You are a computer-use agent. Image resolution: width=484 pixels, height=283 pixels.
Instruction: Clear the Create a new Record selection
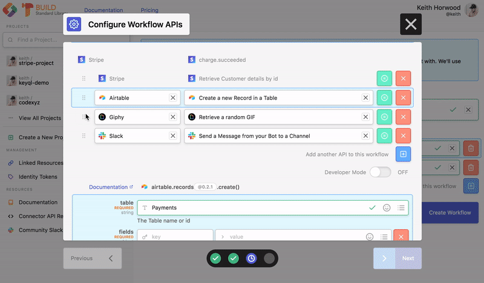point(365,98)
